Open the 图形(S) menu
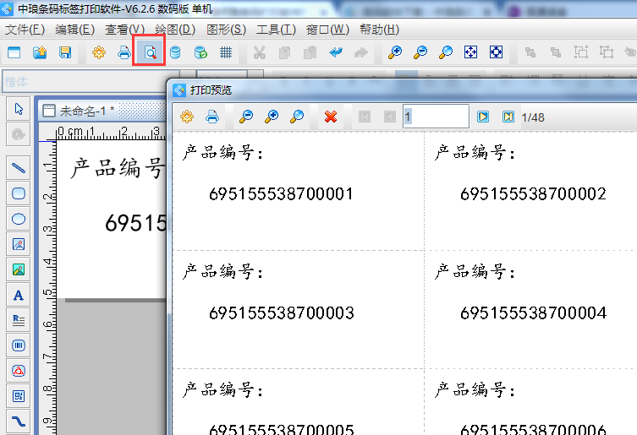This screenshot has width=637, height=435. 226,30
